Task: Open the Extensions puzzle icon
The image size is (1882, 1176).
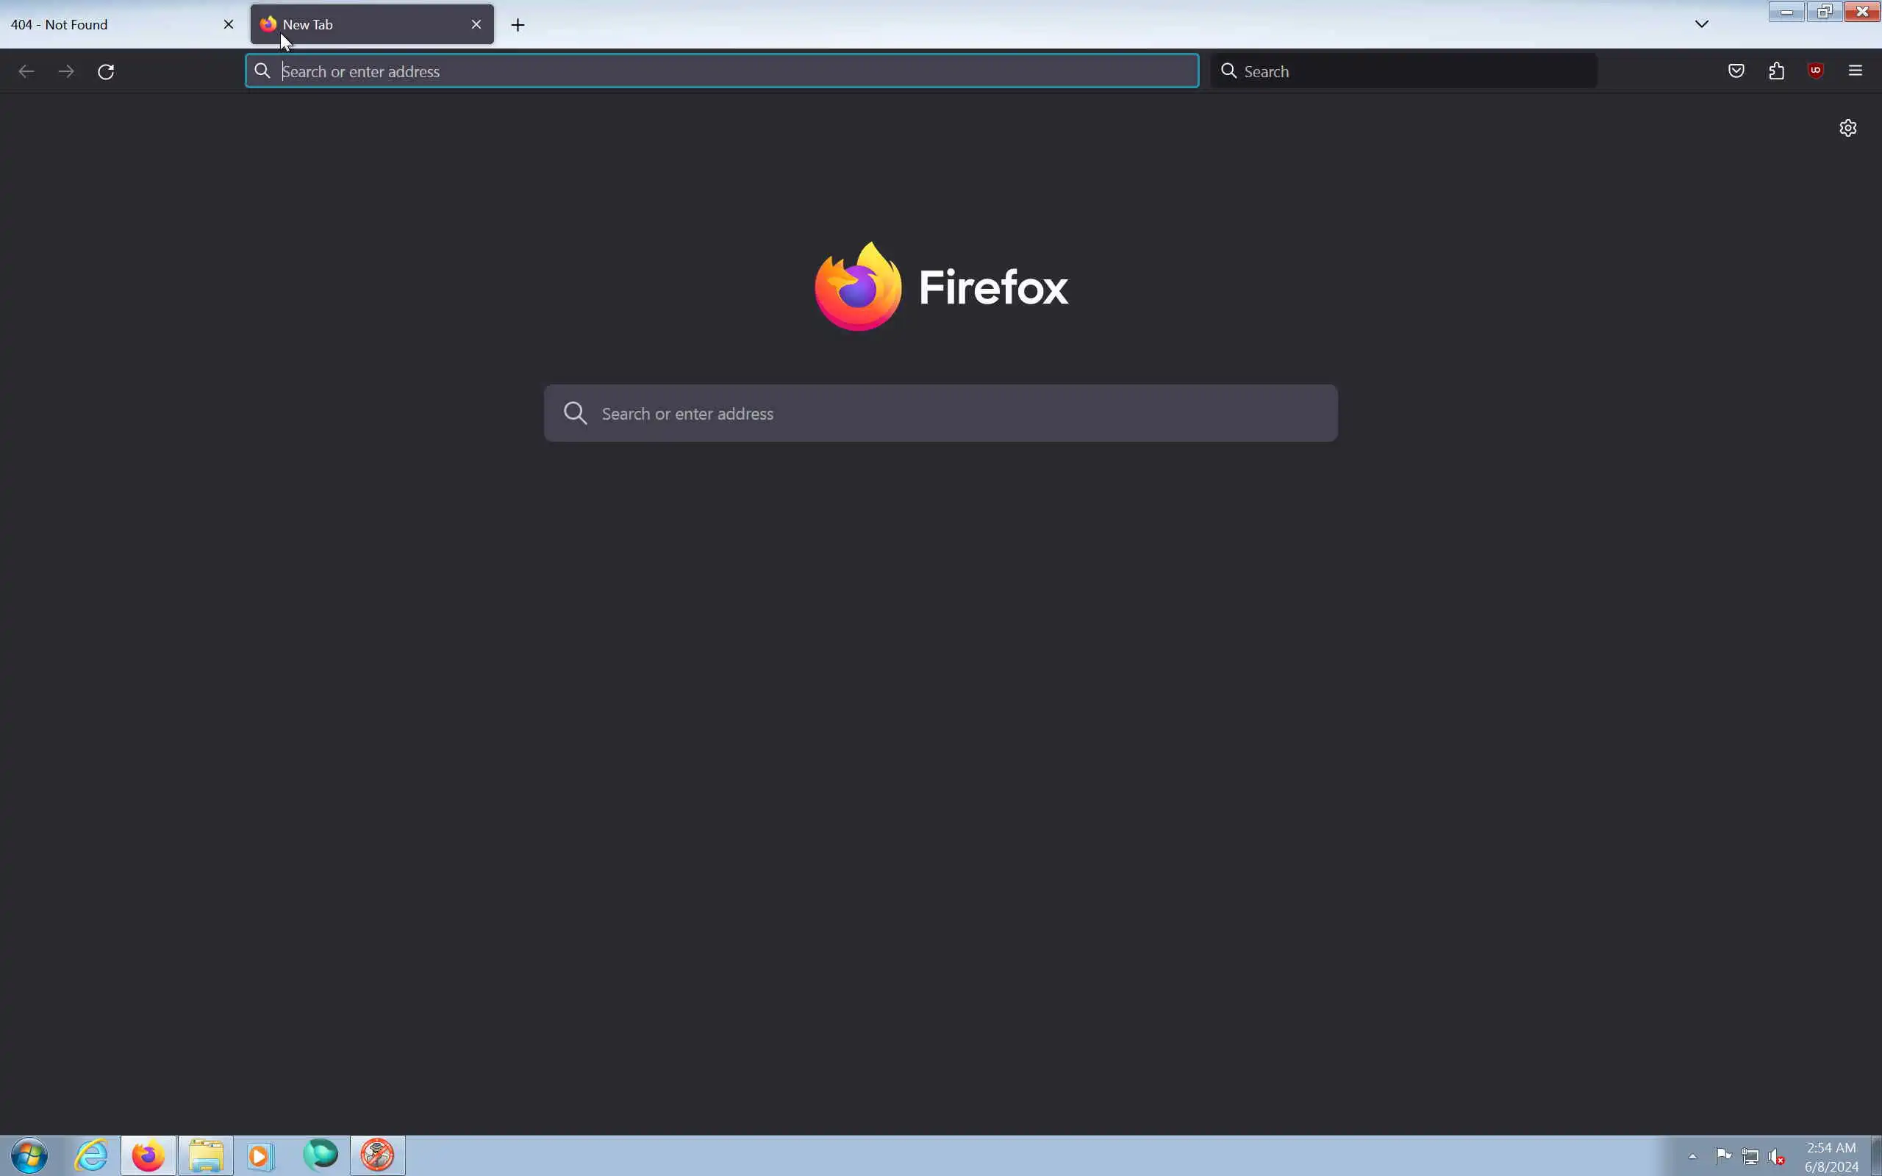Action: 1776,71
